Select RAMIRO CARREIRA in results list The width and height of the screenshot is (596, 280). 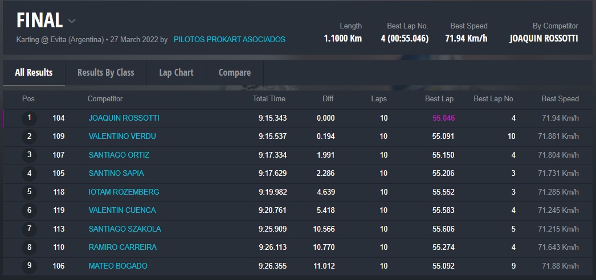123,248
